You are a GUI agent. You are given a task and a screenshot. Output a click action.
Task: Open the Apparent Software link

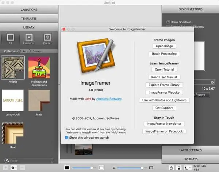(x=109, y=99)
